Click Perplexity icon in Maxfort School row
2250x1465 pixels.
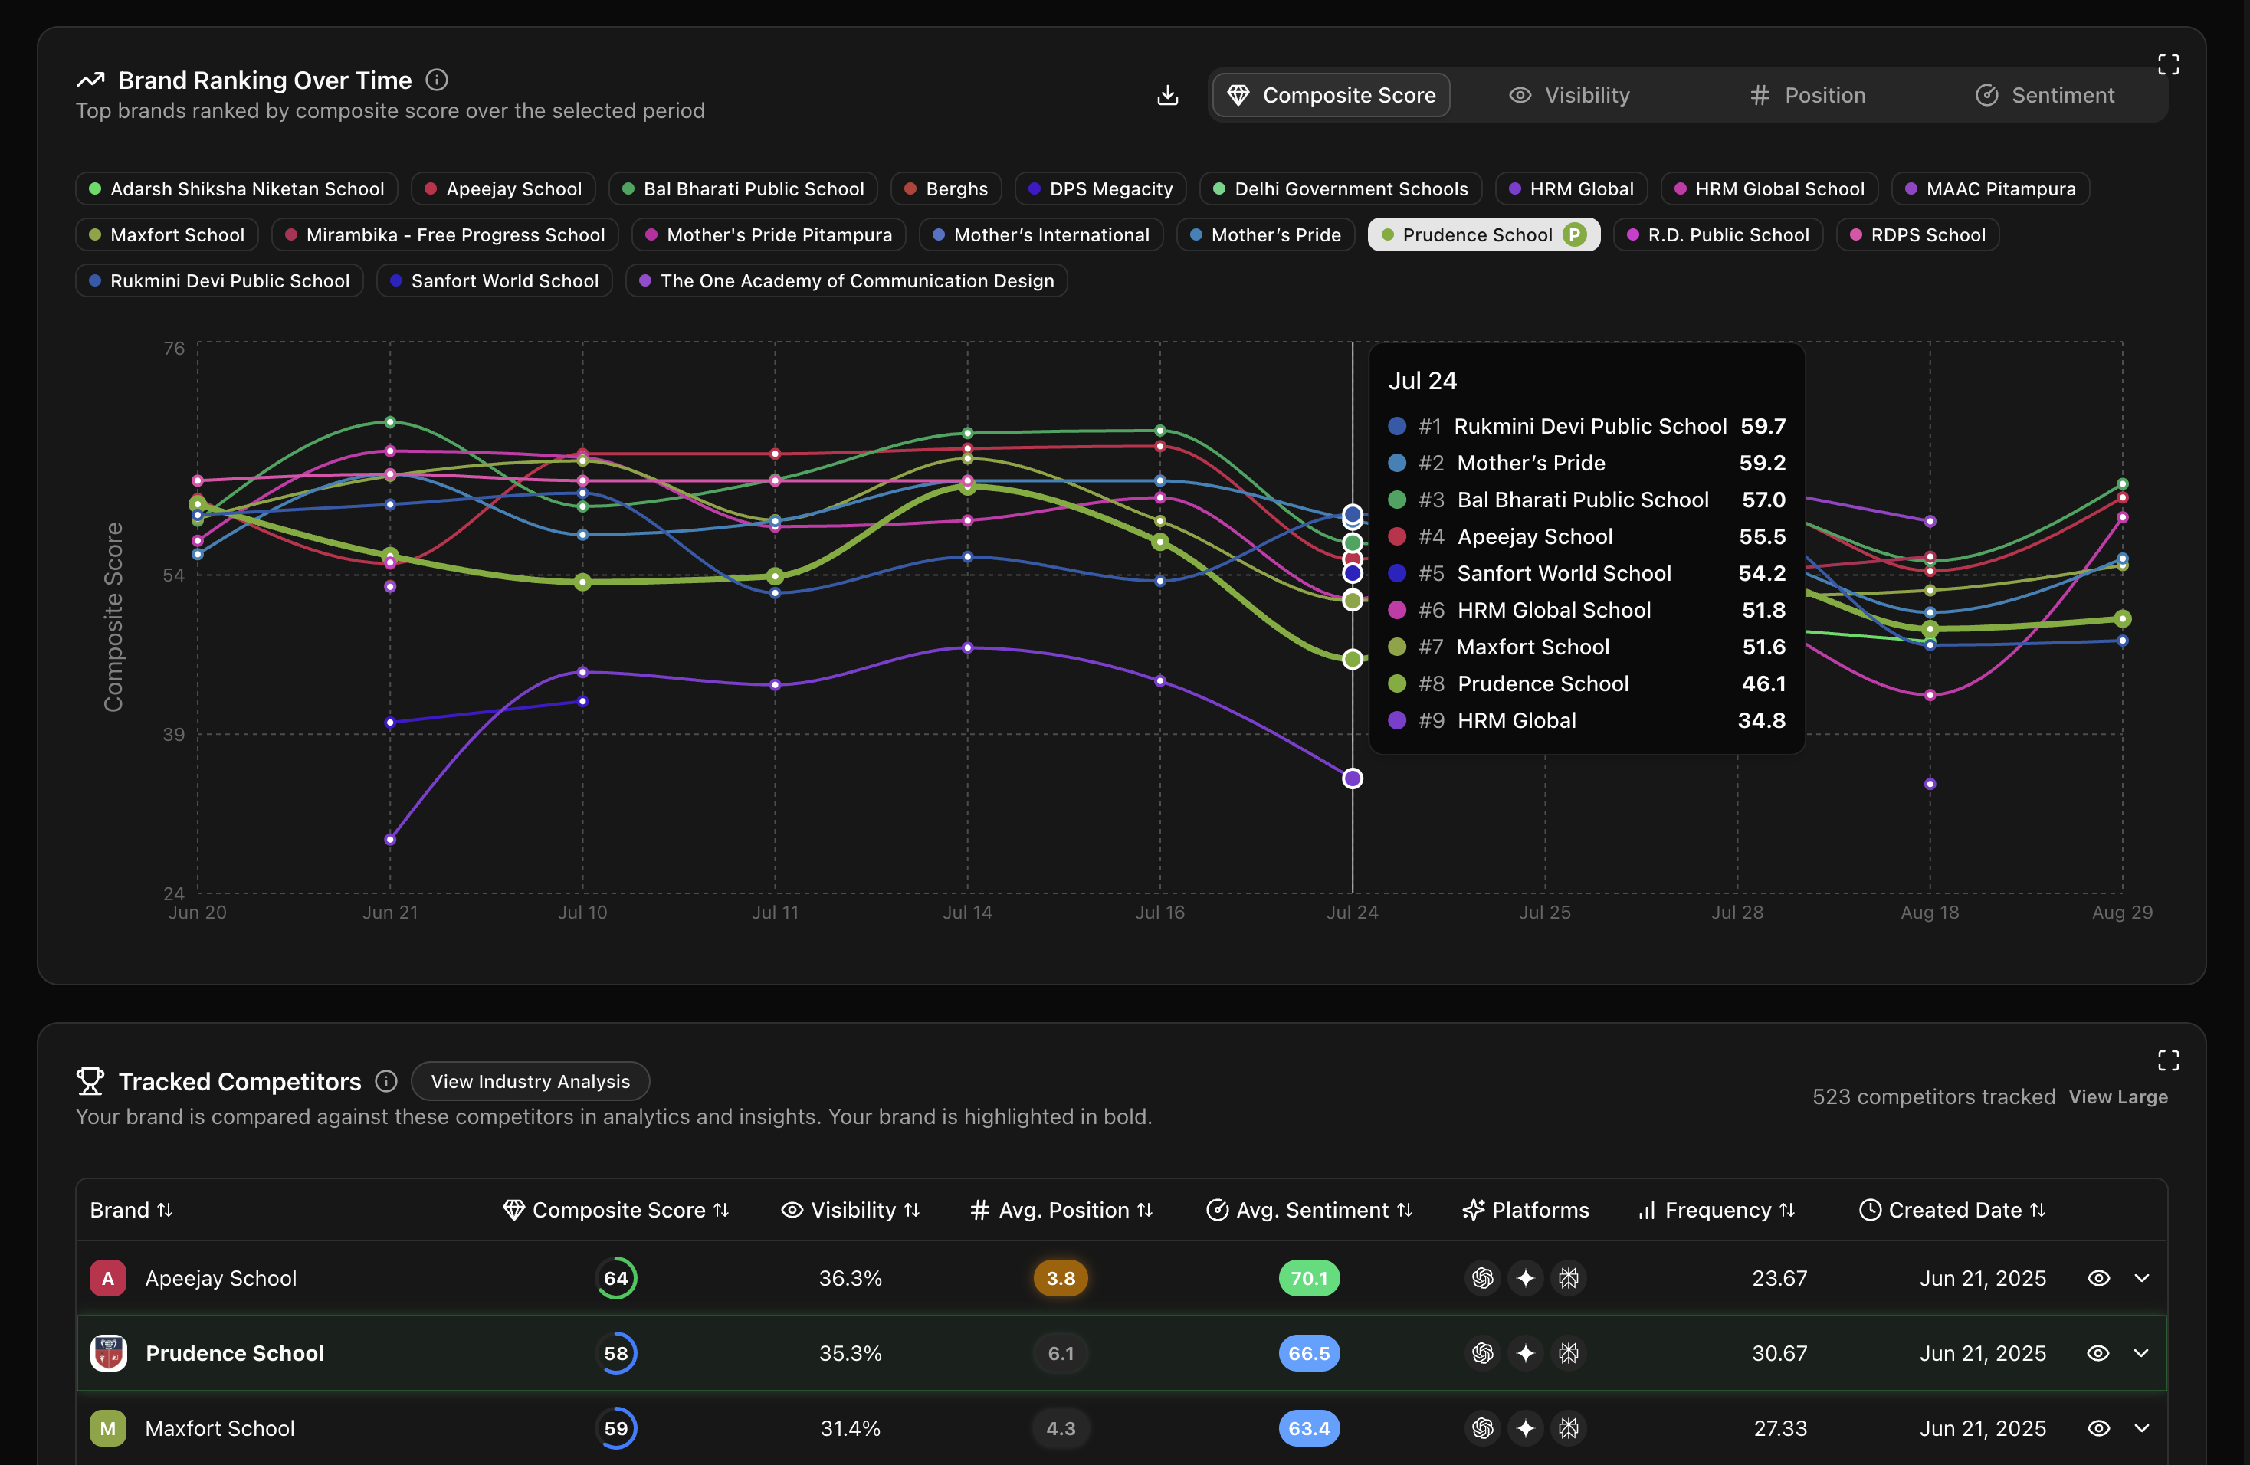[1569, 1428]
